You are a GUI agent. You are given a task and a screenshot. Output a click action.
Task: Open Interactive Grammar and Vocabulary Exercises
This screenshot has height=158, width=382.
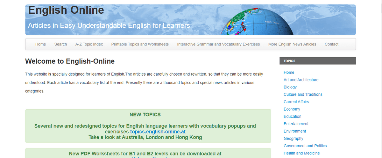click(x=218, y=44)
